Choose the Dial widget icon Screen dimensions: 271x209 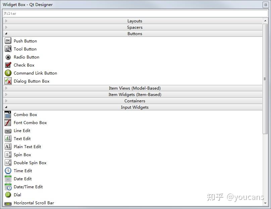[8, 195]
